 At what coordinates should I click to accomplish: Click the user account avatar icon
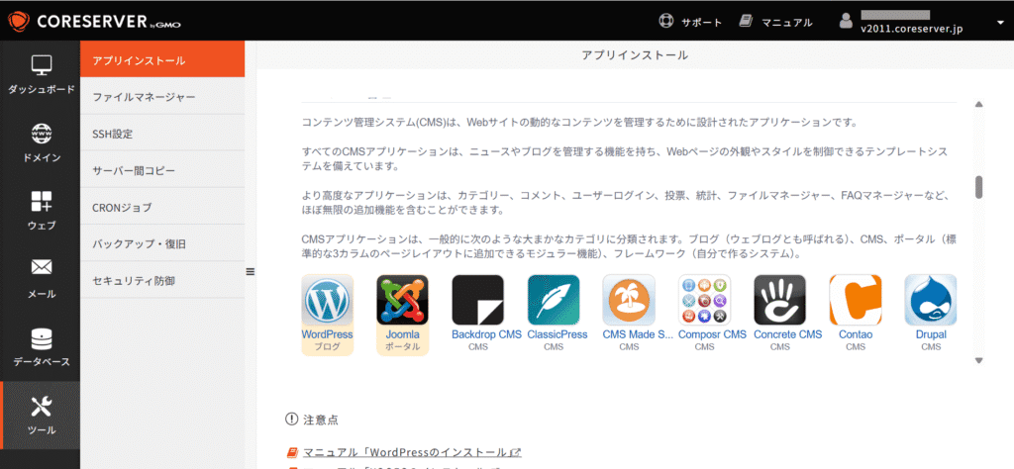[846, 22]
